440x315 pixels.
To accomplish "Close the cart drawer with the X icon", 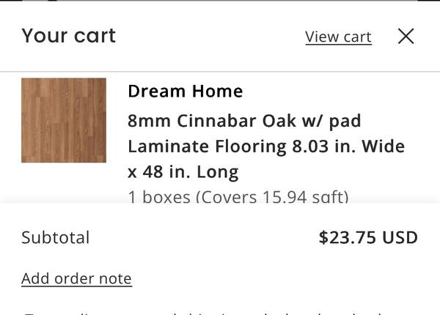I will click(x=406, y=36).
